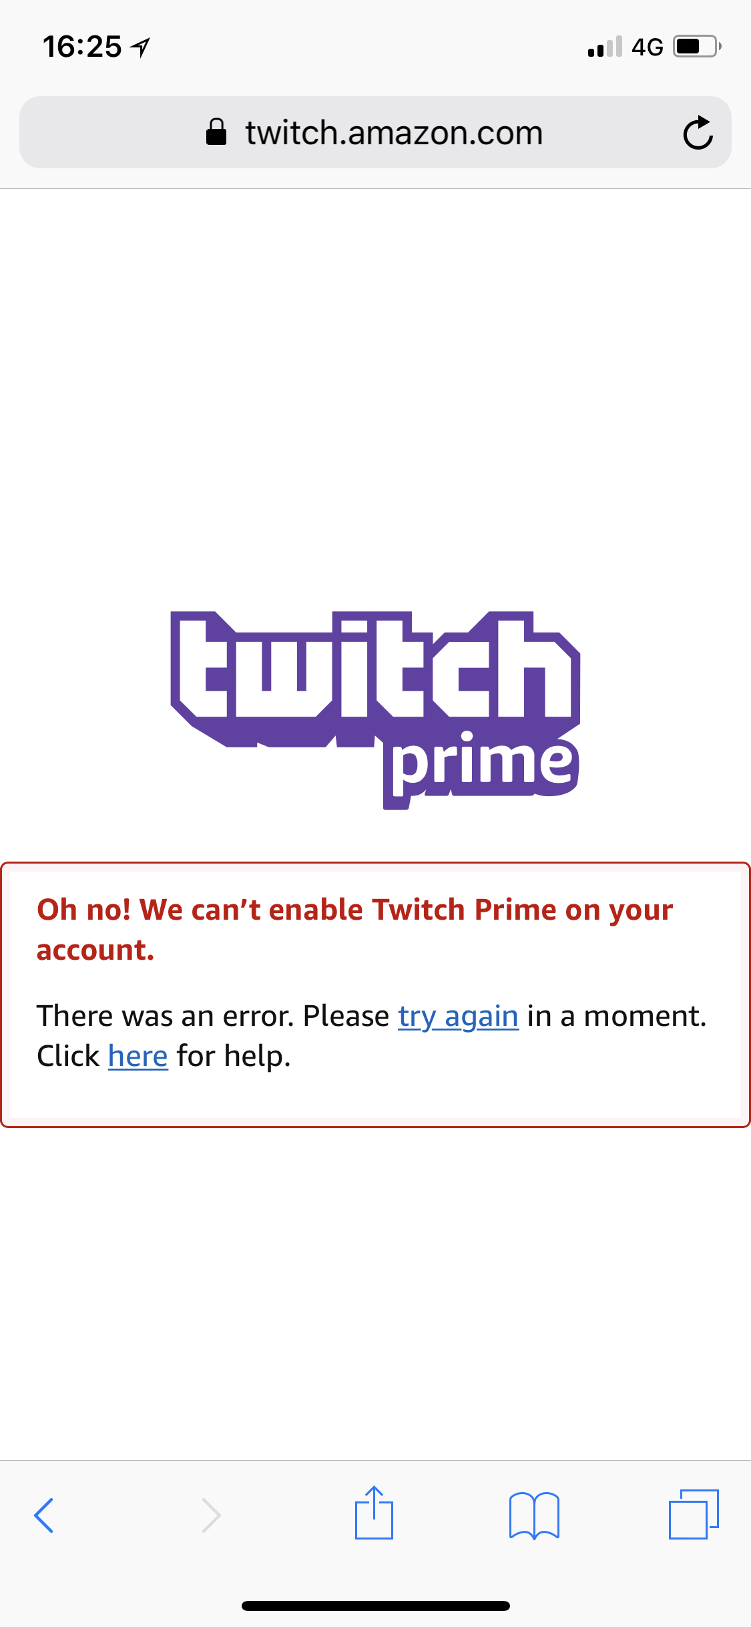Show open tabs with the tabs icon
This screenshot has width=751, height=1627.
694,1514
